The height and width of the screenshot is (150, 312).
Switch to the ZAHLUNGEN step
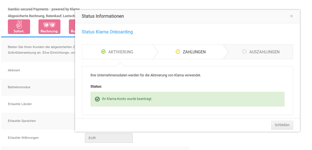[x=191, y=52]
